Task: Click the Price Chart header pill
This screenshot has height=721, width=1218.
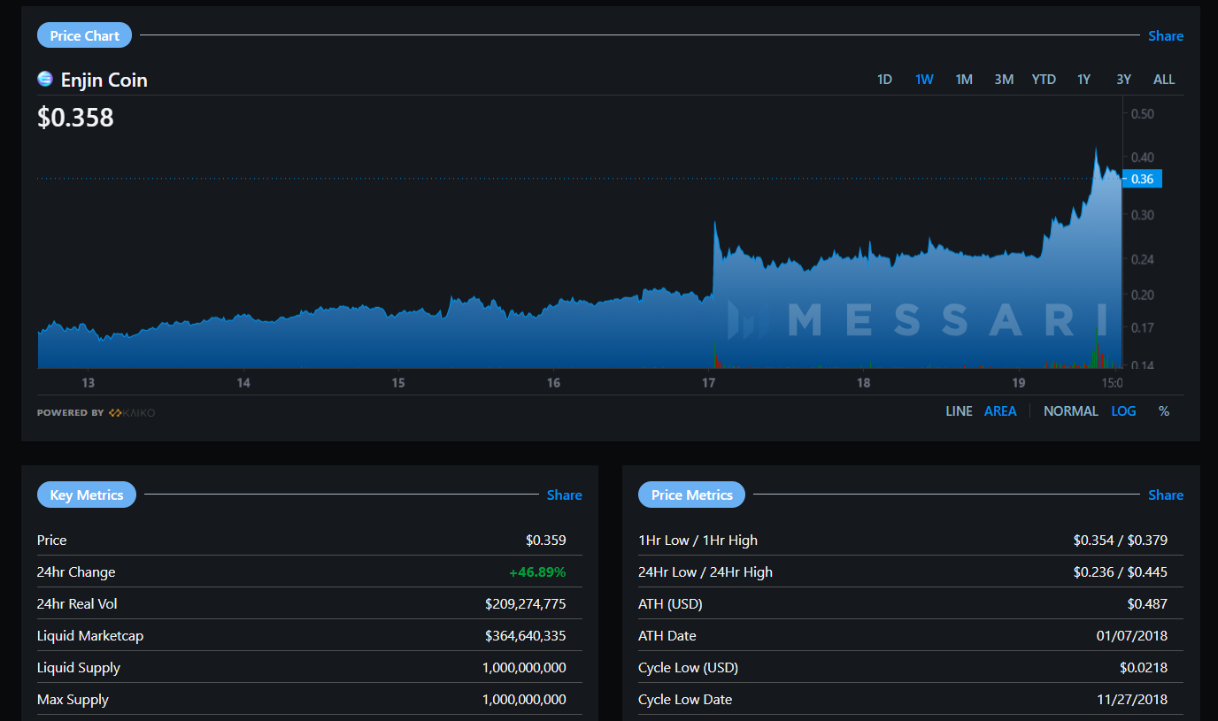Action: (x=85, y=35)
